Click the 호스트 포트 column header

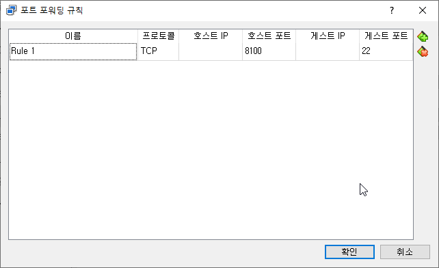[269, 36]
